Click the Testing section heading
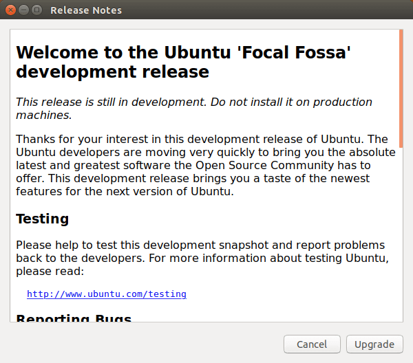The height and width of the screenshot is (363, 413). [43, 219]
